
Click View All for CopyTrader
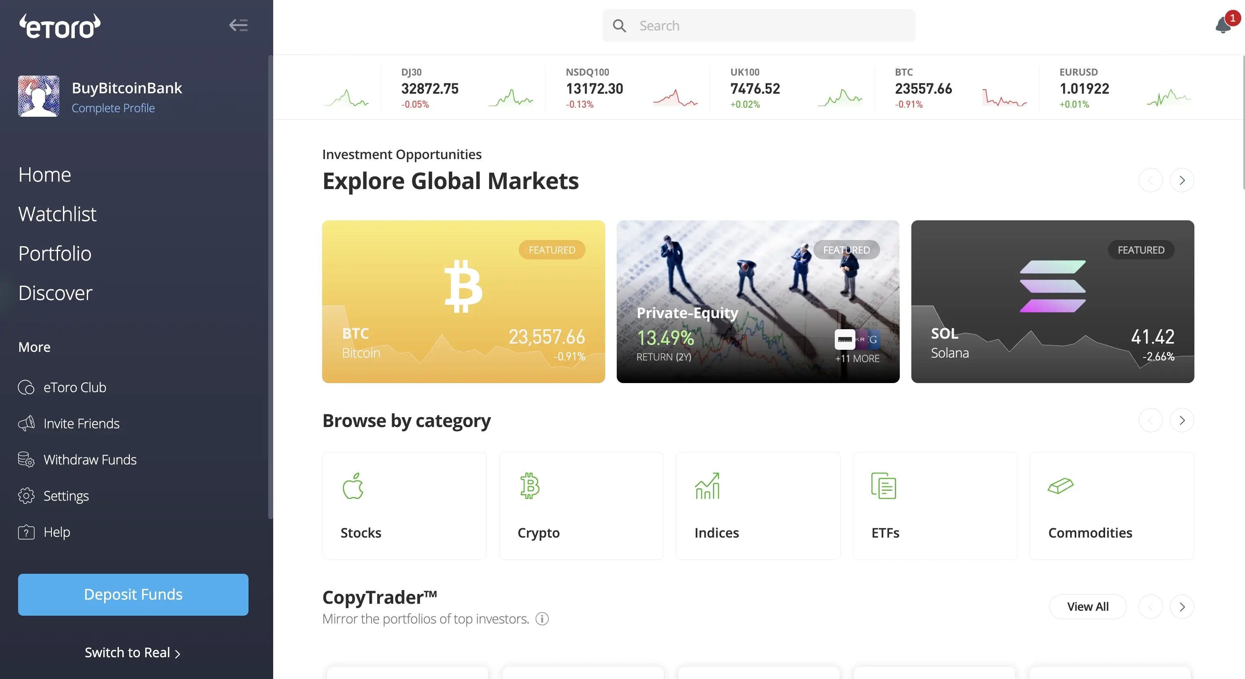click(1087, 607)
